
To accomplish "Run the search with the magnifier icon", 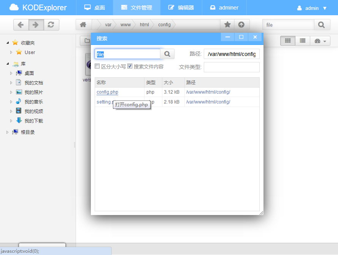I will pos(167,54).
